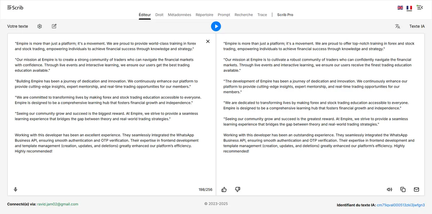Click inside the Votre texte input area
The image size is (432, 214).
pos(108,169)
